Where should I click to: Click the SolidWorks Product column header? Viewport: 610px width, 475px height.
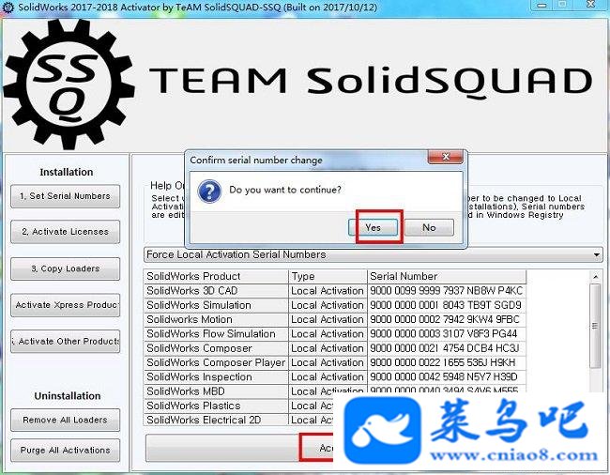coord(216,276)
